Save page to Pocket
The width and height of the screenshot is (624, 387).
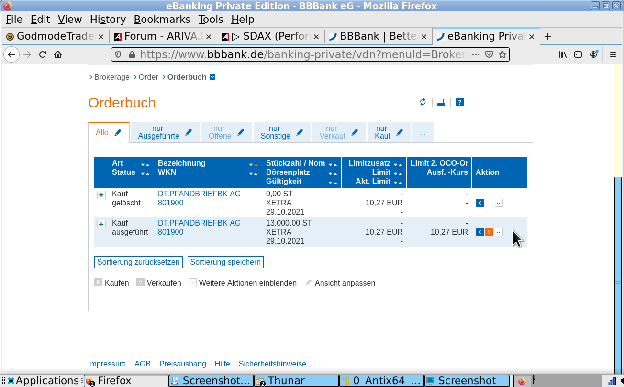click(x=489, y=54)
